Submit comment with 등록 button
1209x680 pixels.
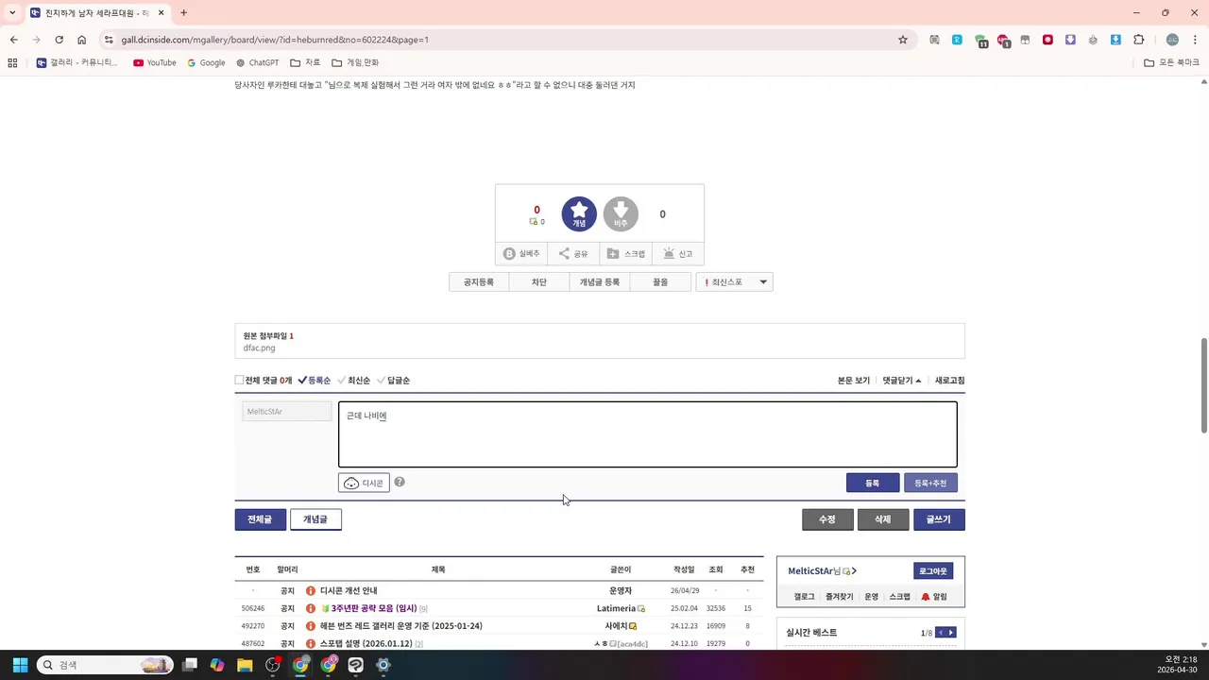872,483
